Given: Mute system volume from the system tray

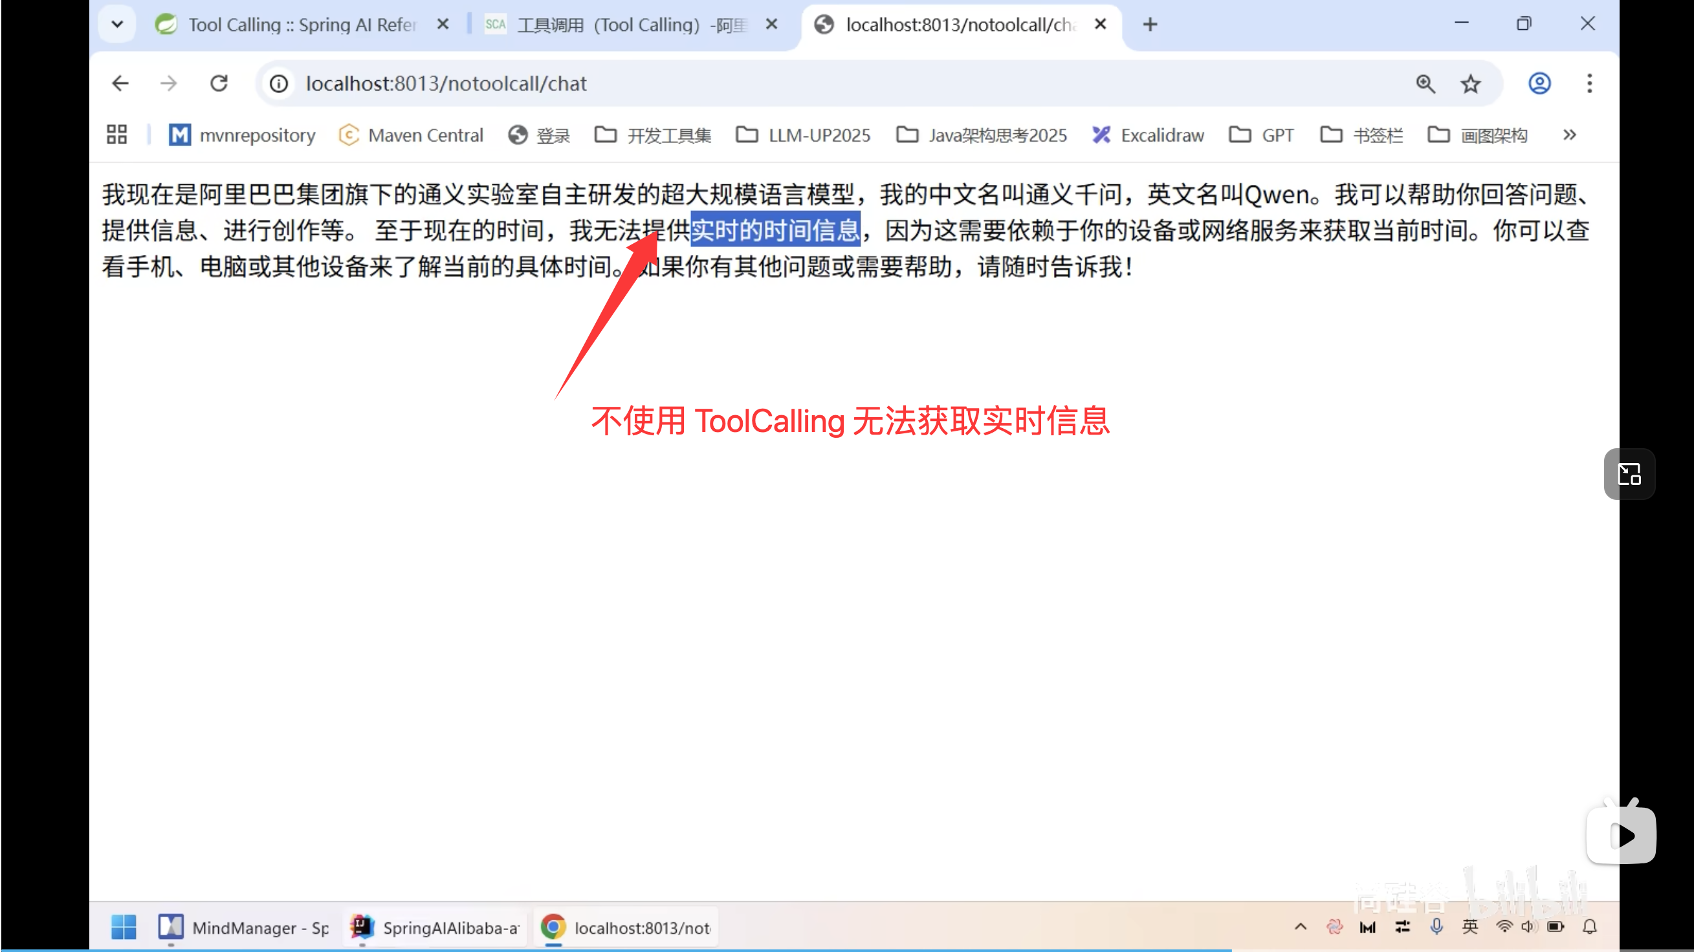Looking at the screenshot, I should click(x=1528, y=926).
